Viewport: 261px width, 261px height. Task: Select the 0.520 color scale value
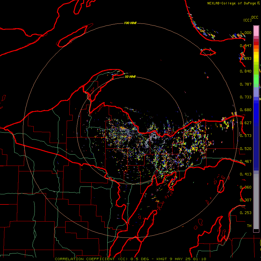click(x=246, y=149)
